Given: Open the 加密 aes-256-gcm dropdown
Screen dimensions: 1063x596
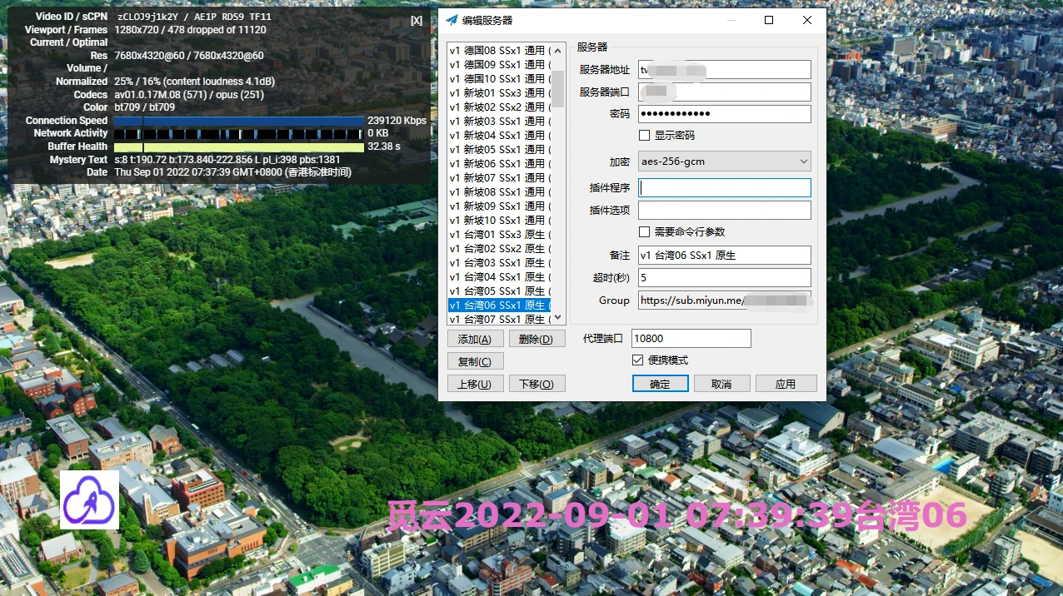Looking at the screenshot, I should (x=724, y=161).
